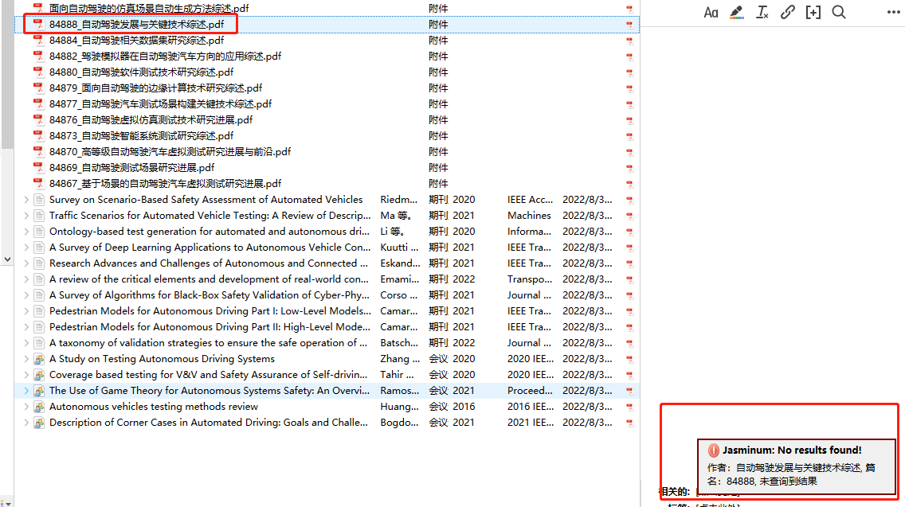The image size is (905, 507).
Task: Select the highlighter color tool
Action: coord(736,12)
